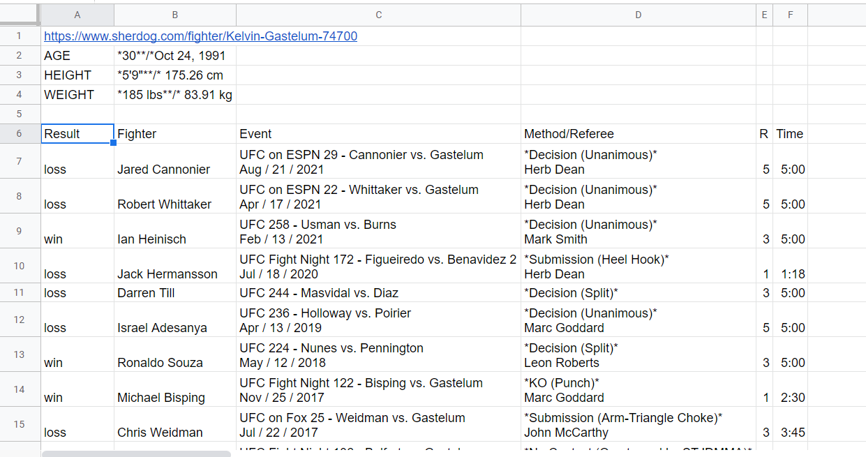This screenshot has height=457, width=866.
Task: Click row 6 header number
Action: pyautogui.click(x=20, y=134)
